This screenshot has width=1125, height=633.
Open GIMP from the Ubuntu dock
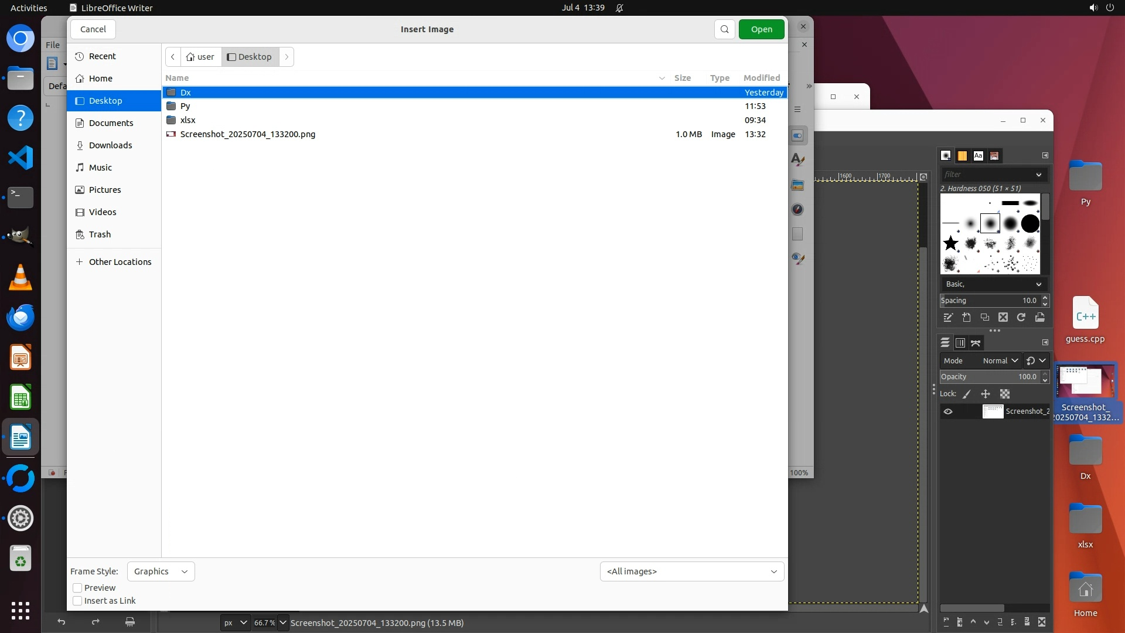click(x=21, y=237)
